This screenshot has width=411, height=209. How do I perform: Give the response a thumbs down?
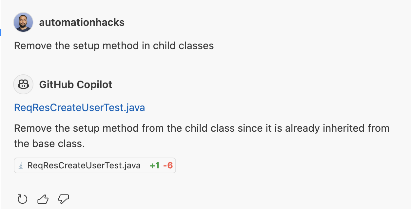tap(63, 199)
